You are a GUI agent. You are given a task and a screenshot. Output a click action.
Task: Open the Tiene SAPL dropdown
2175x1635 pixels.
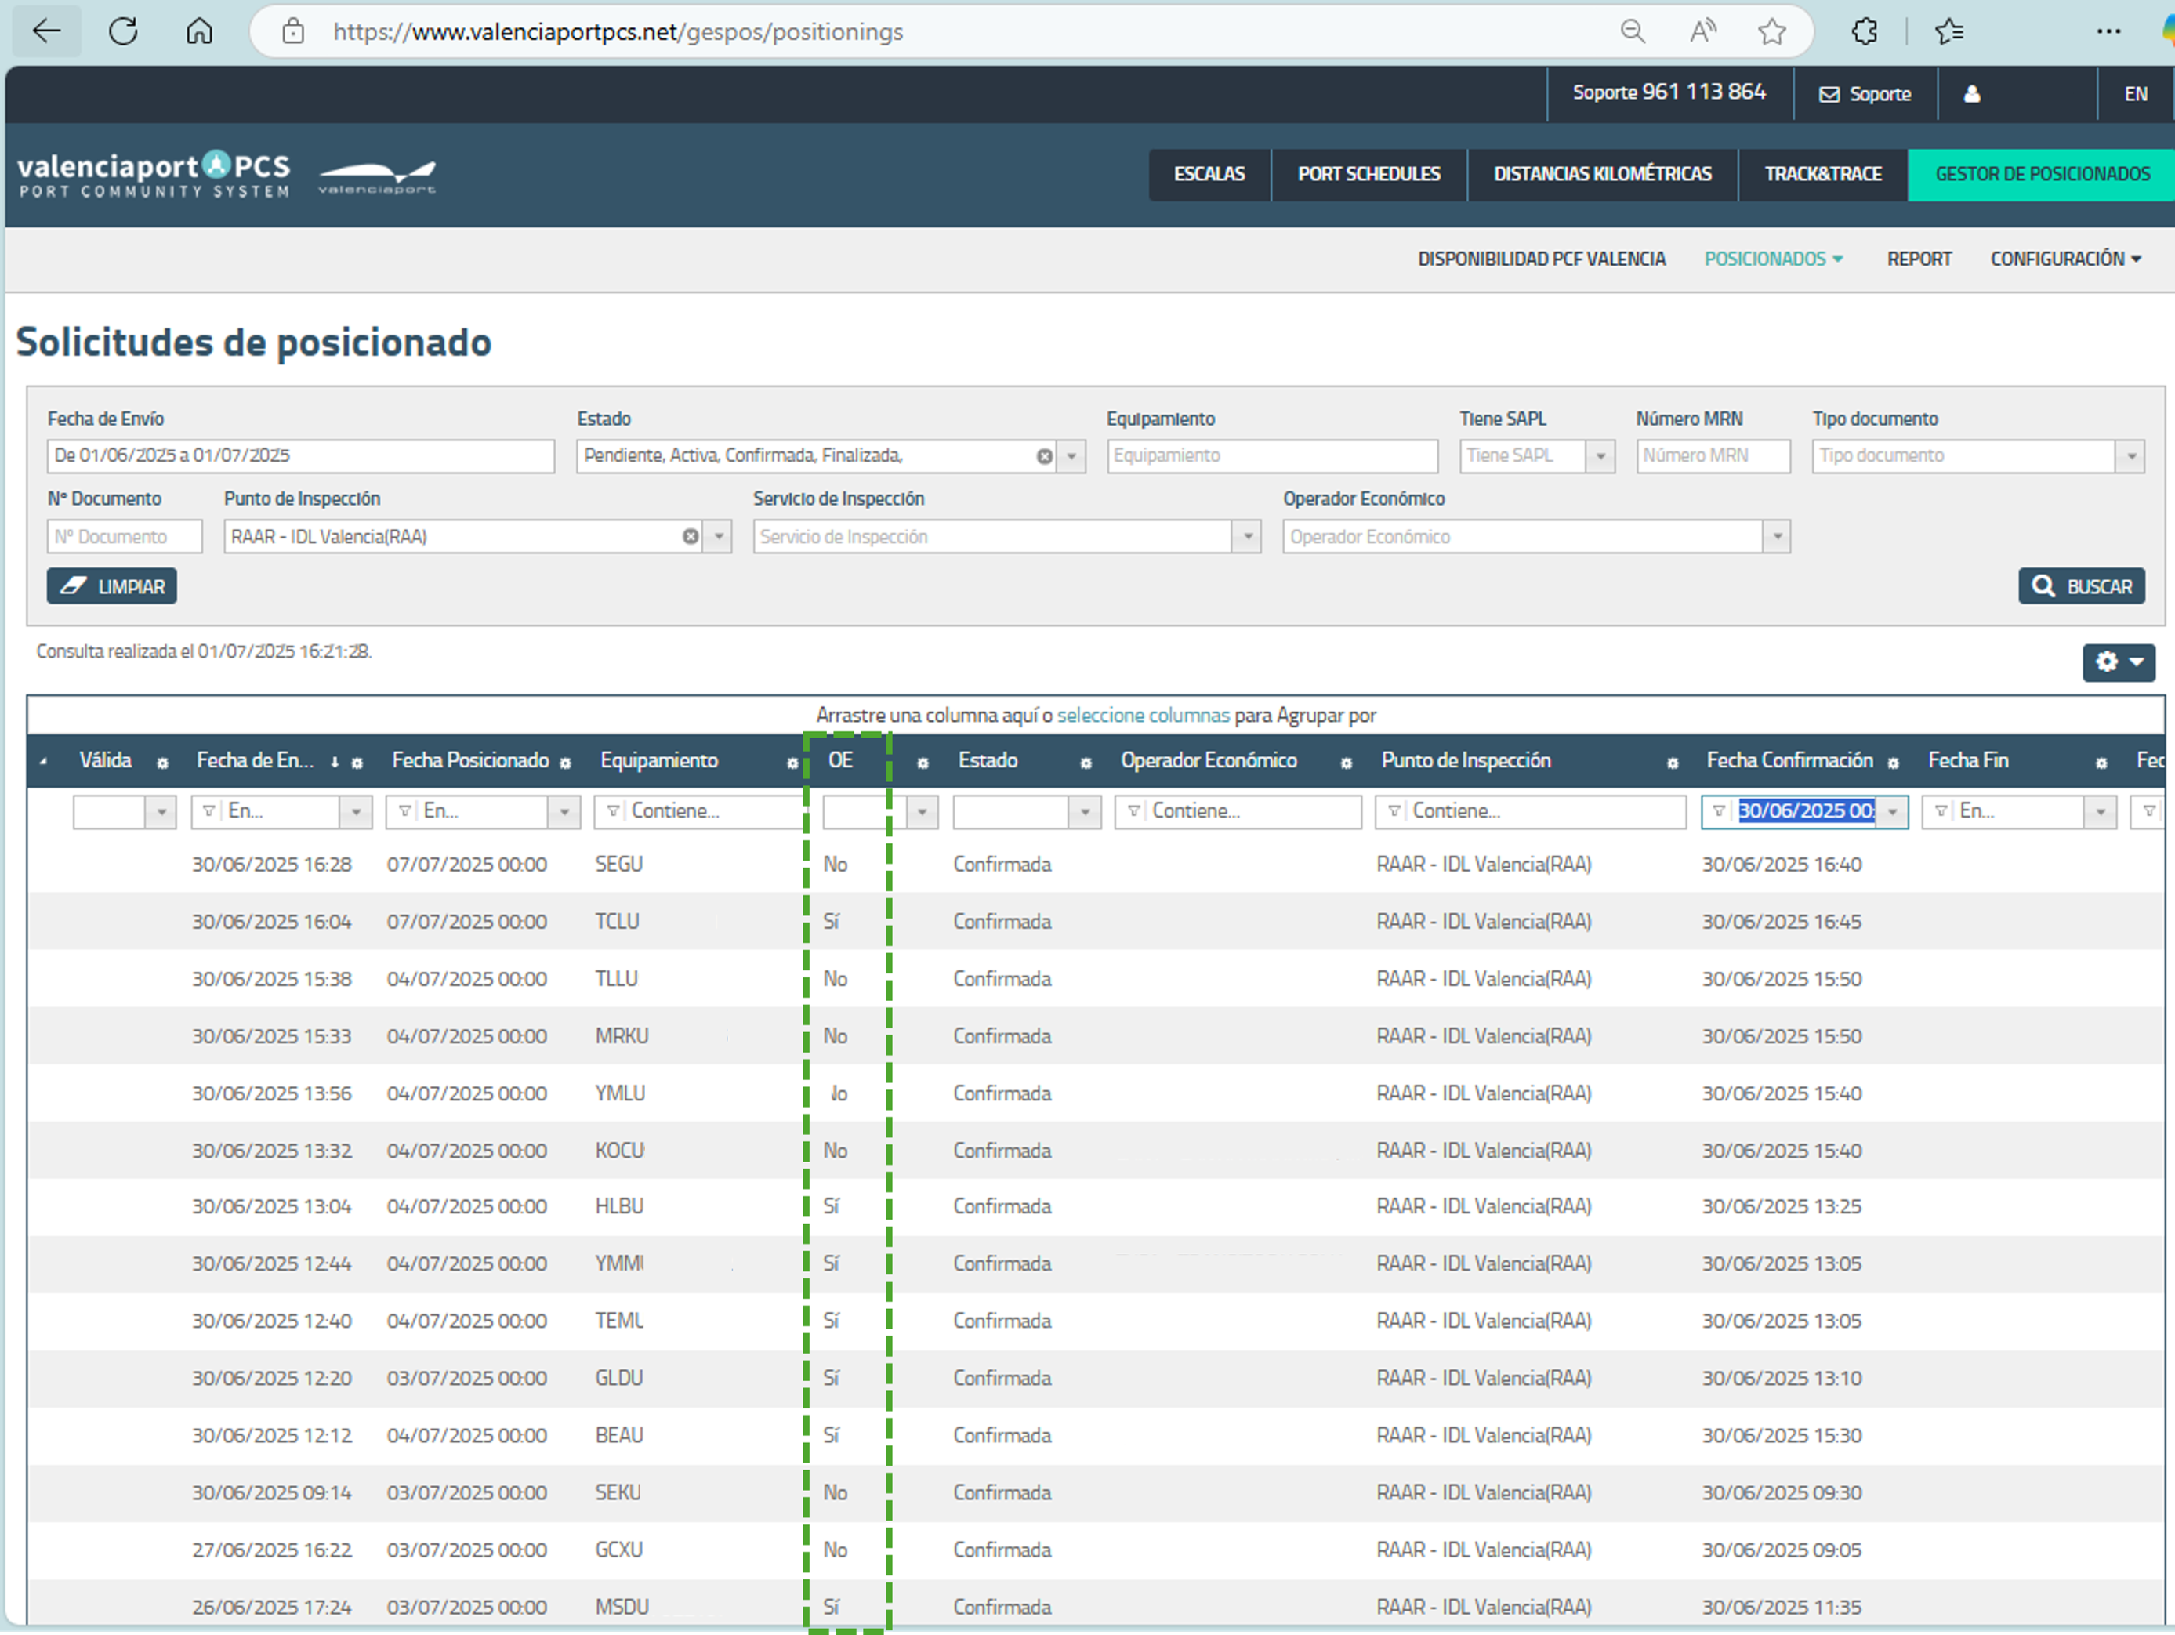(x=1600, y=456)
